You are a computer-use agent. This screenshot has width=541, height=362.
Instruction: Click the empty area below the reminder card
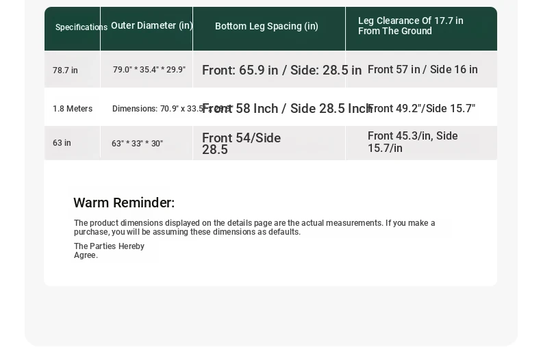[270, 315]
